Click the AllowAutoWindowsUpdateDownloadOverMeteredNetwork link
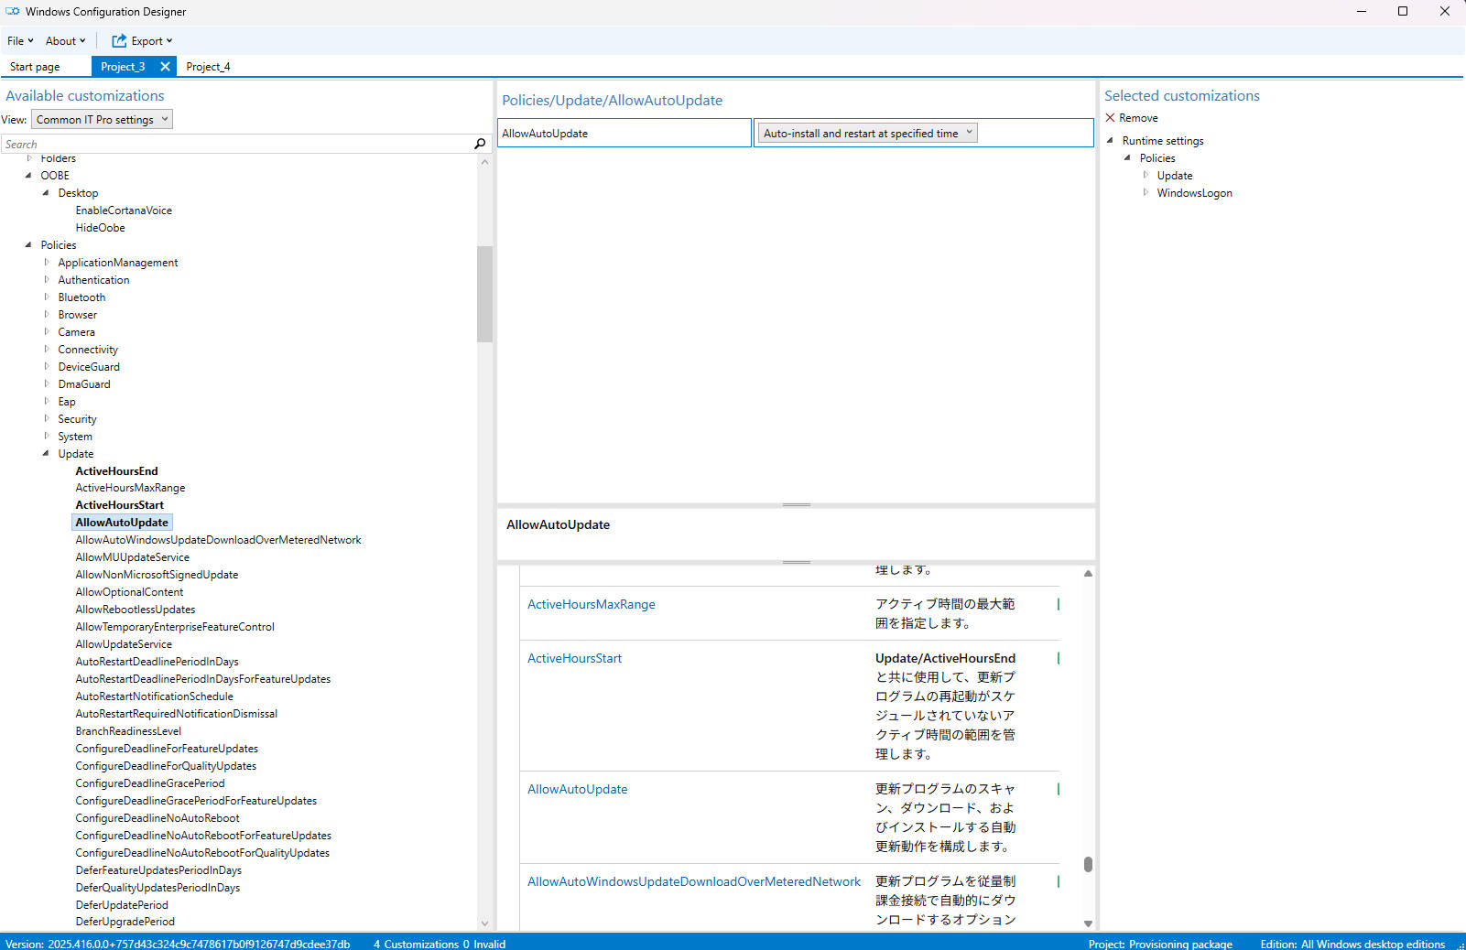 [x=693, y=881]
